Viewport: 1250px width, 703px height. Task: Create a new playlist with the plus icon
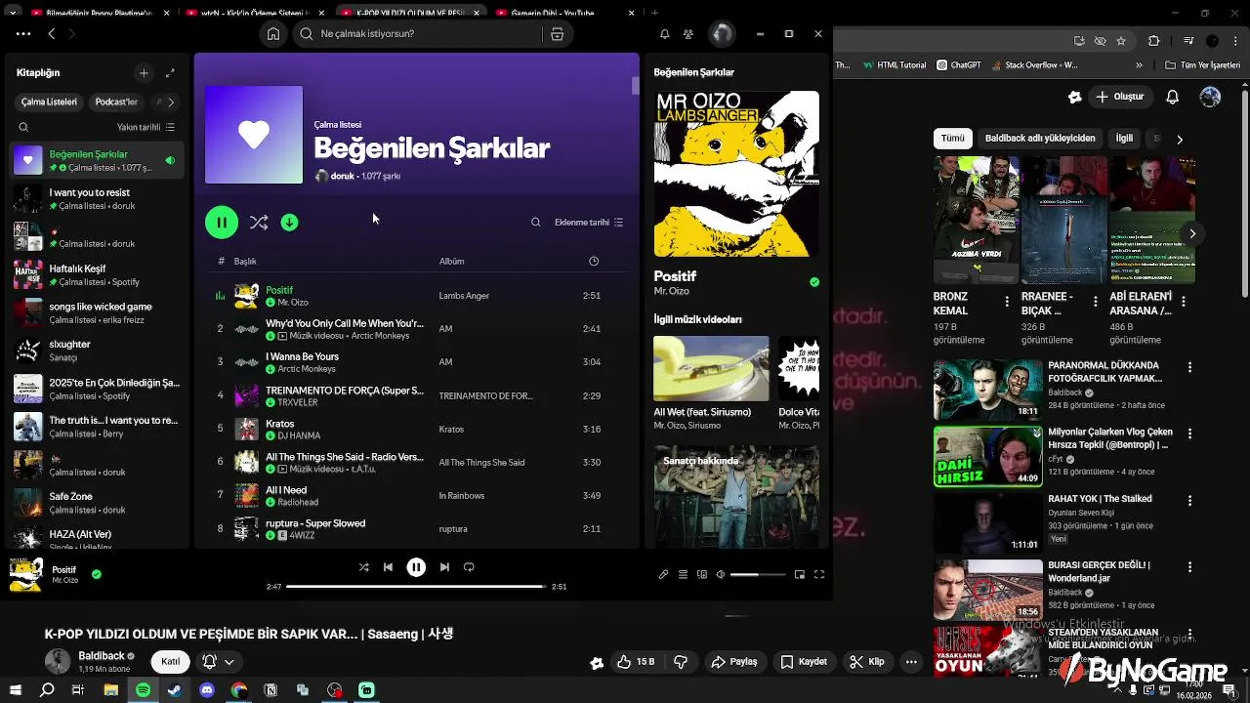click(x=144, y=72)
